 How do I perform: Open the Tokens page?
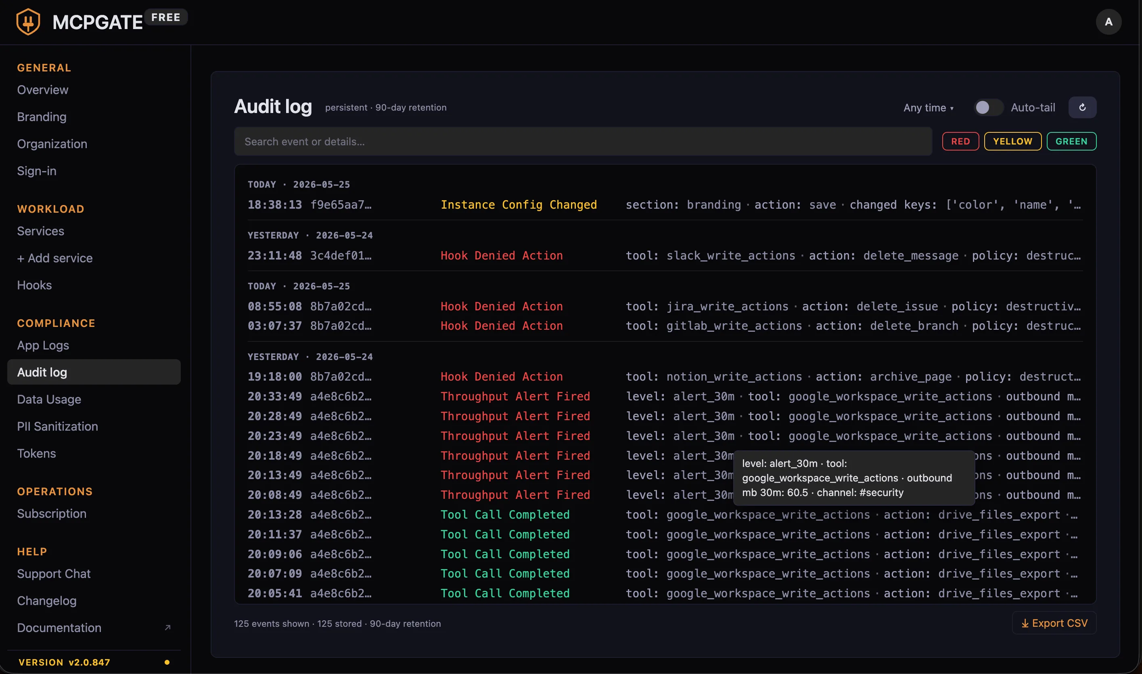coord(36,453)
